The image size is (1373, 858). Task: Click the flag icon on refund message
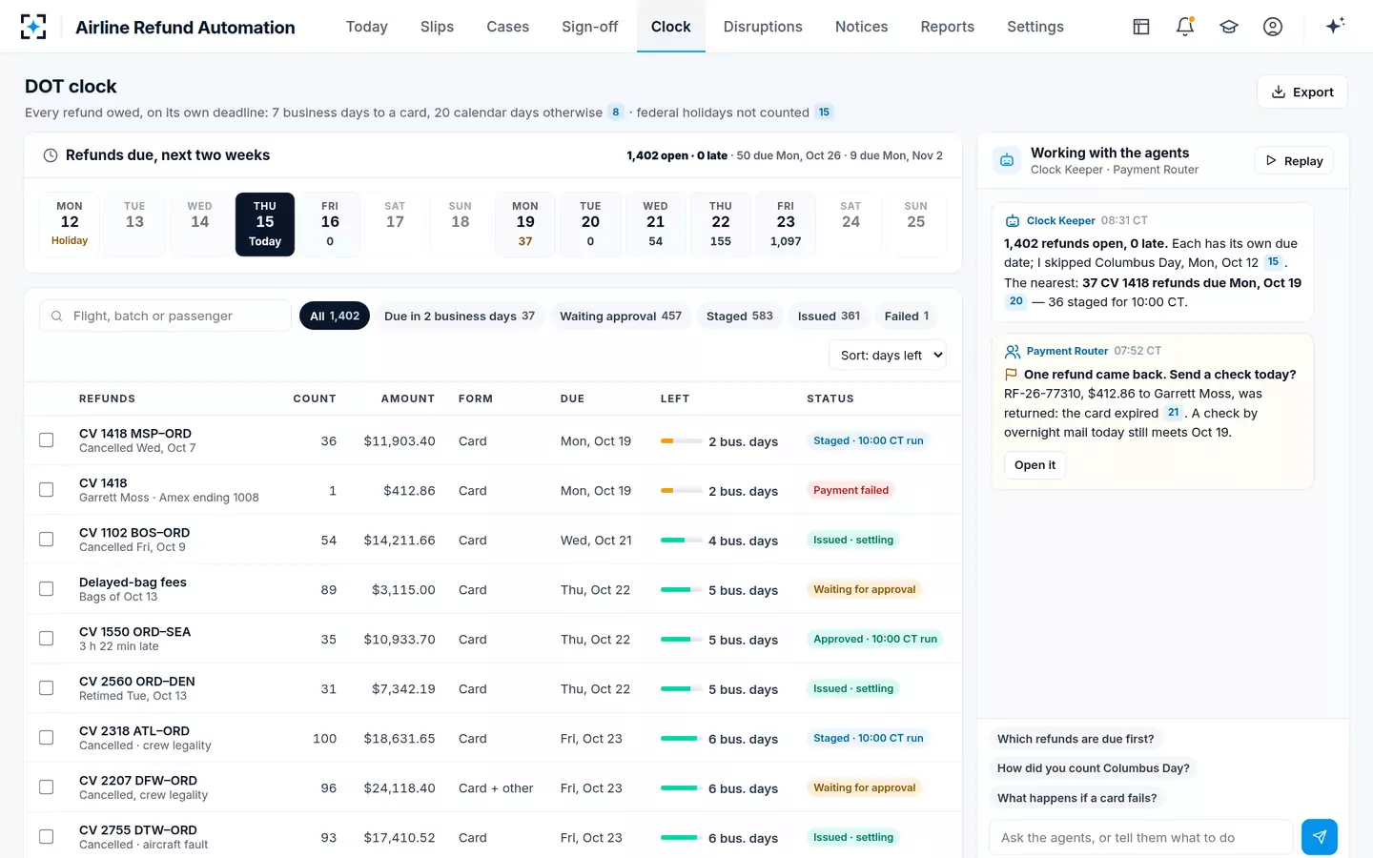tap(1011, 375)
